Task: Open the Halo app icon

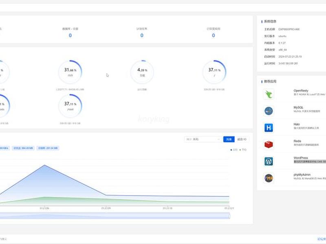Action: tap(269, 128)
